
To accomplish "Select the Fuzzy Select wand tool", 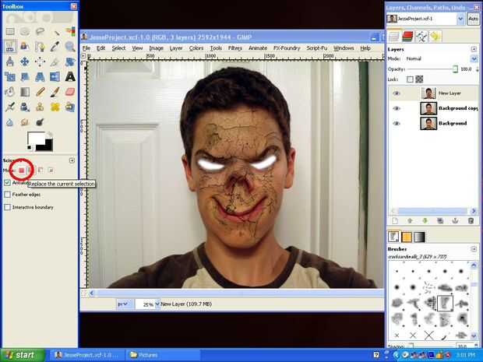I will (x=55, y=31).
